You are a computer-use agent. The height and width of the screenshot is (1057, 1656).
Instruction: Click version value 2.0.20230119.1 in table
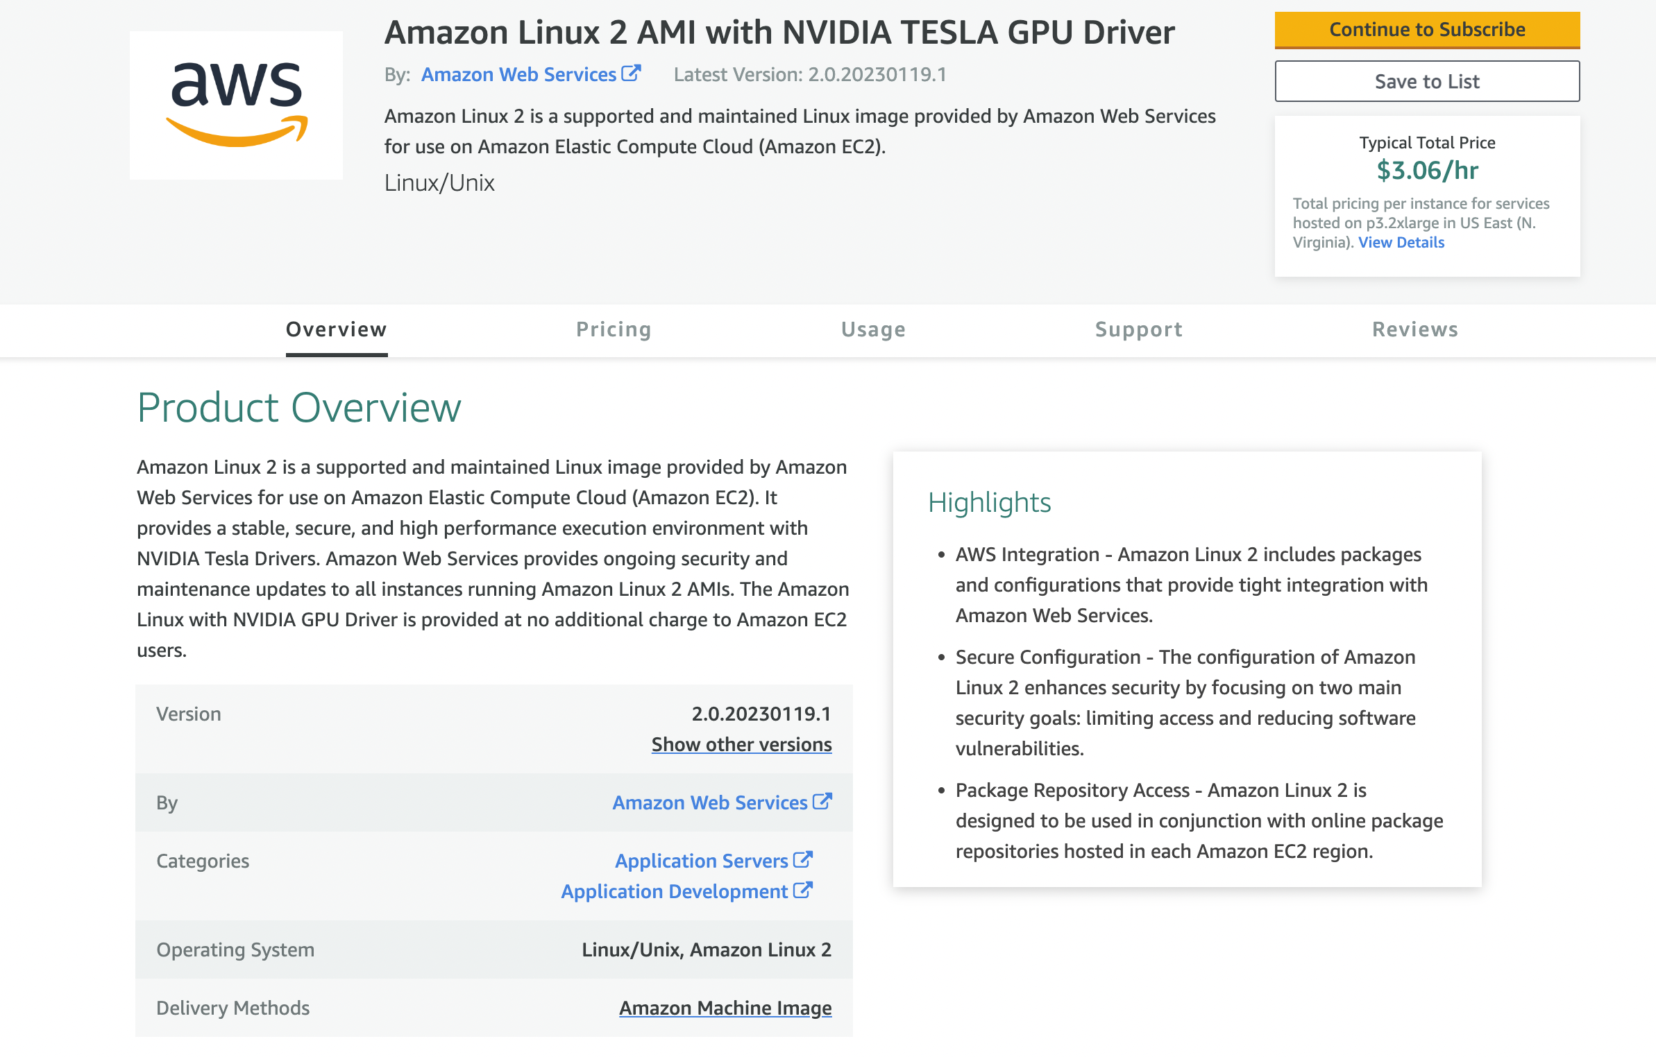click(761, 714)
